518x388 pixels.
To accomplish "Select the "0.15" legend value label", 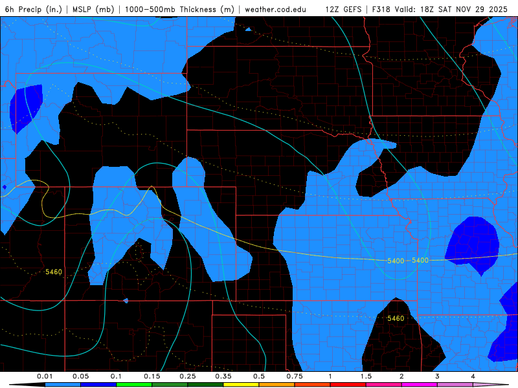I will point(152,376).
